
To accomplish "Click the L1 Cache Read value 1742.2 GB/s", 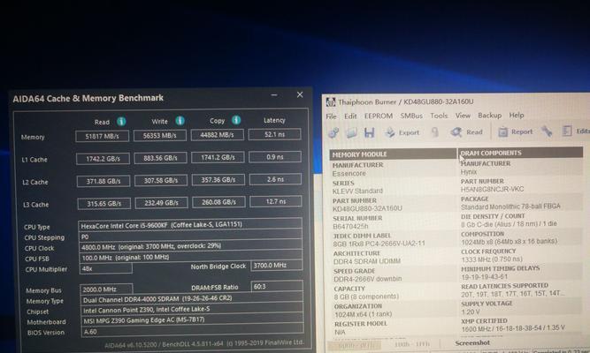I will point(103,159).
